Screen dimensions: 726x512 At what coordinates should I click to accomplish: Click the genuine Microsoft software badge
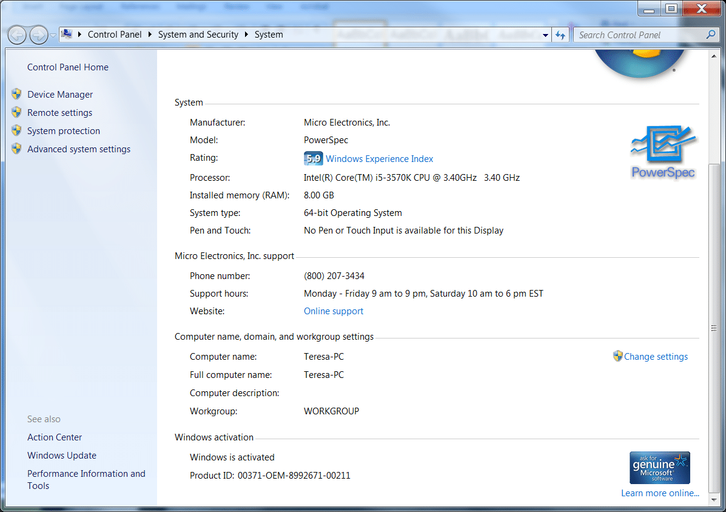click(x=660, y=467)
